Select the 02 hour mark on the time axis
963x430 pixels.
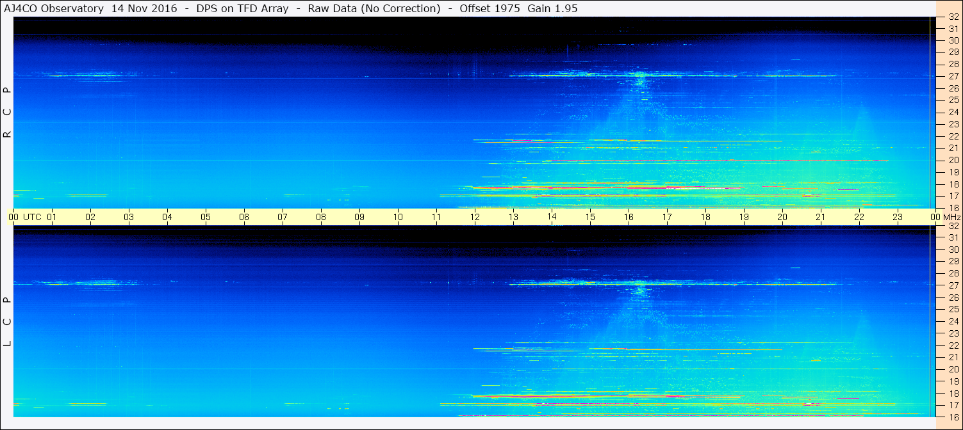coord(90,217)
